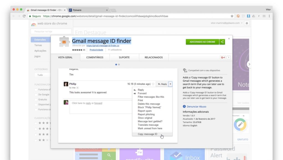Open the Chrome three-dot menu
Image resolution: width=283 pixels, height=160 pixels.
269,16
